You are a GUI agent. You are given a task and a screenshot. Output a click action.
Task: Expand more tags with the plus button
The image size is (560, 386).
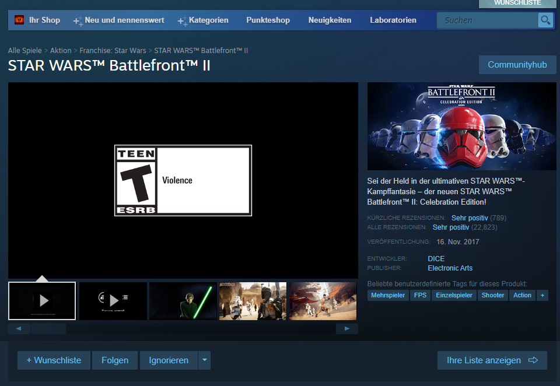click(x=542, y=295)
